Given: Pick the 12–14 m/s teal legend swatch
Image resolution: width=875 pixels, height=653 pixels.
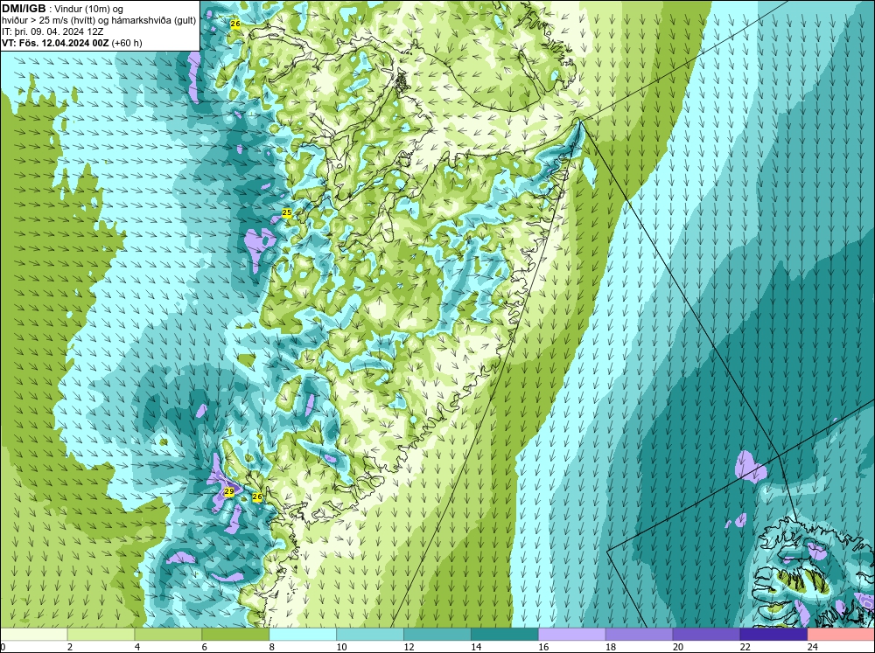Looking at the screenshot, I should pyautogui.click(x=437, y=635).
